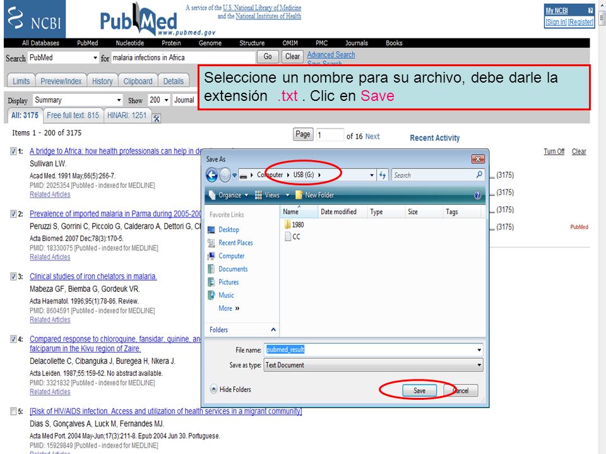Click the drive icon in the address bar
Screen dimensions: 606x454
point(243,175)
